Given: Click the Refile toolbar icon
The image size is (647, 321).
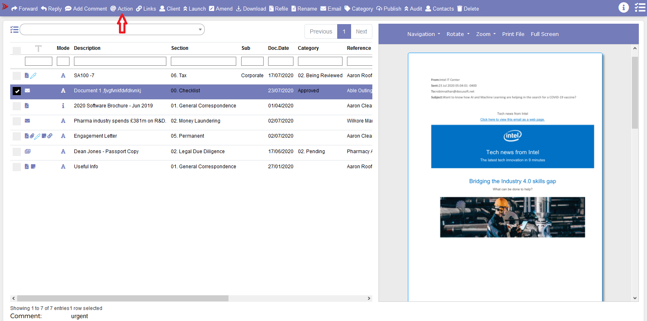Looking at the screenshot, I should (x=278, y=9).
